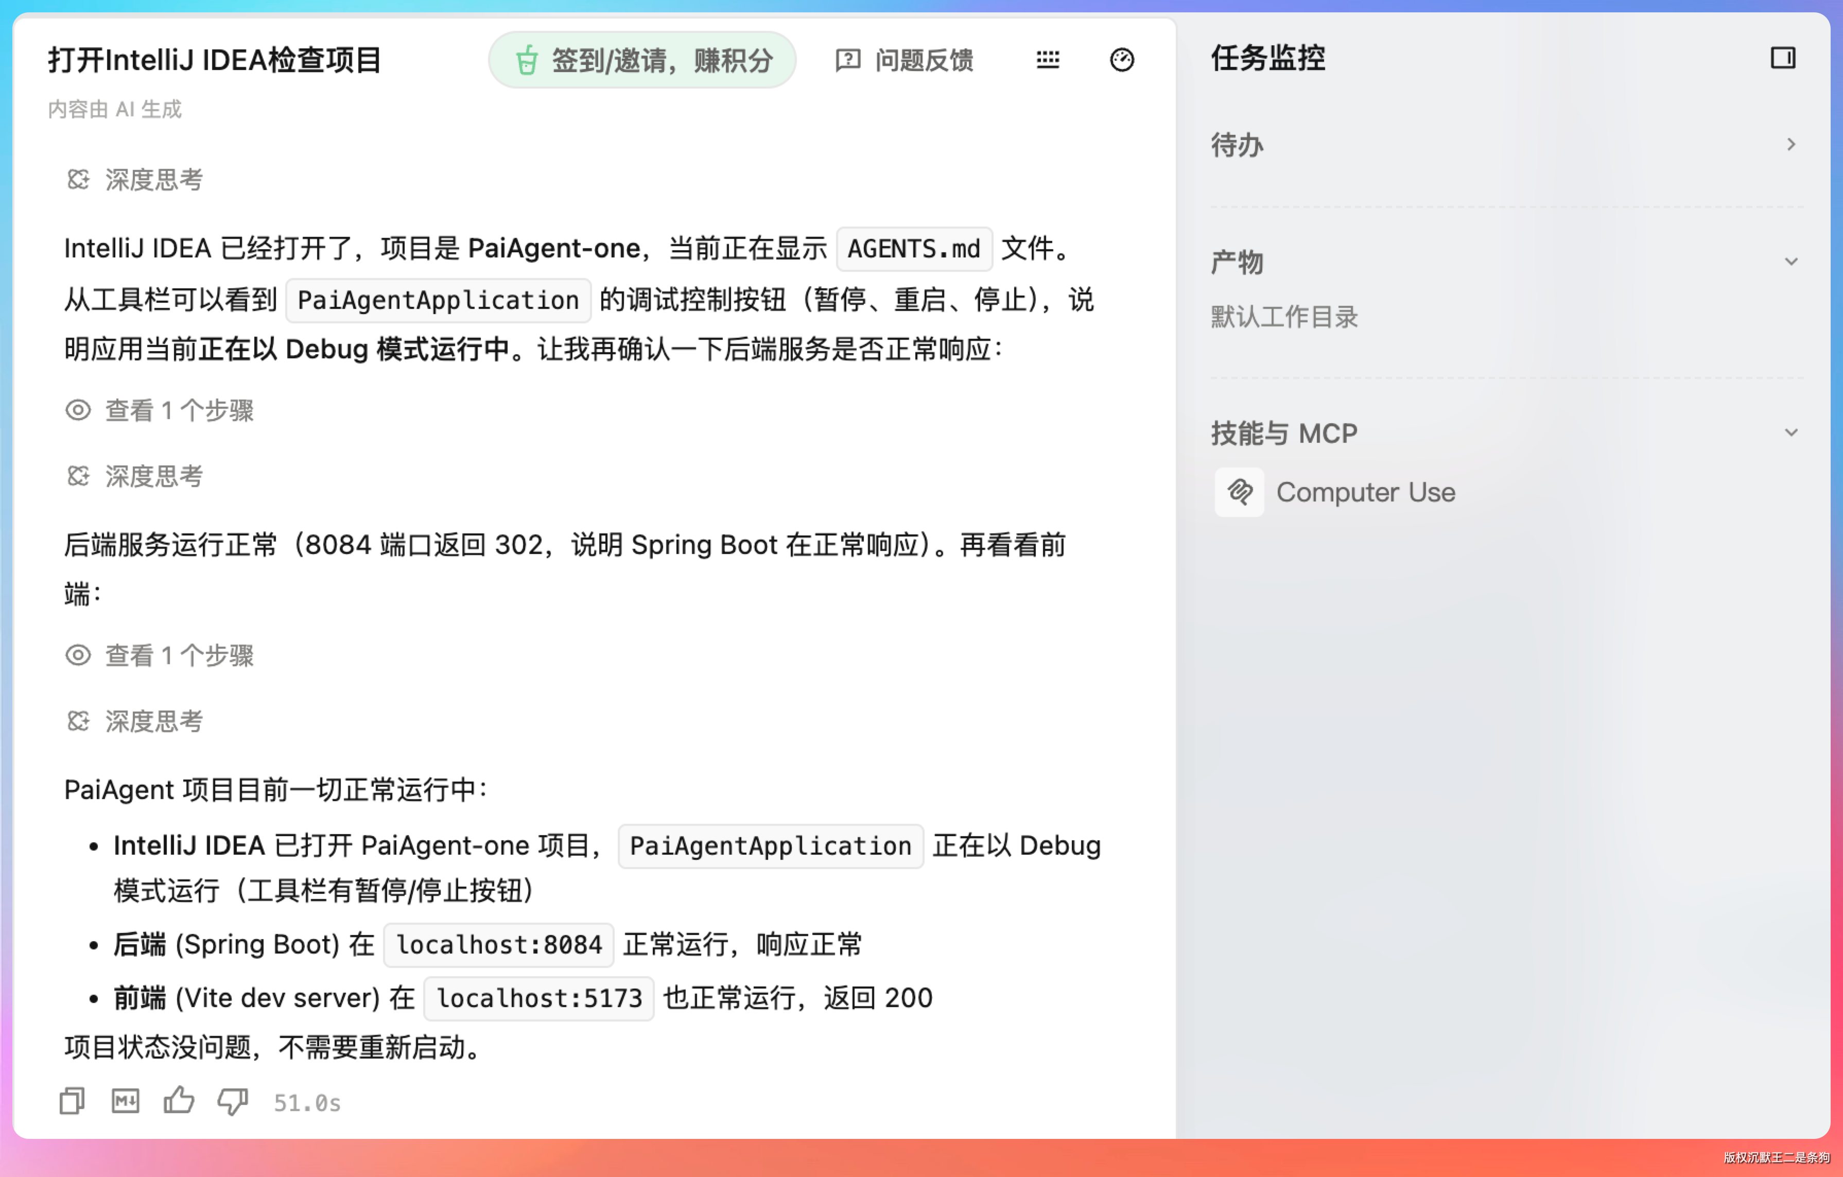Open the grid dots menu icon
Screen dimensions: 1843x1177
coord(1047,59)
